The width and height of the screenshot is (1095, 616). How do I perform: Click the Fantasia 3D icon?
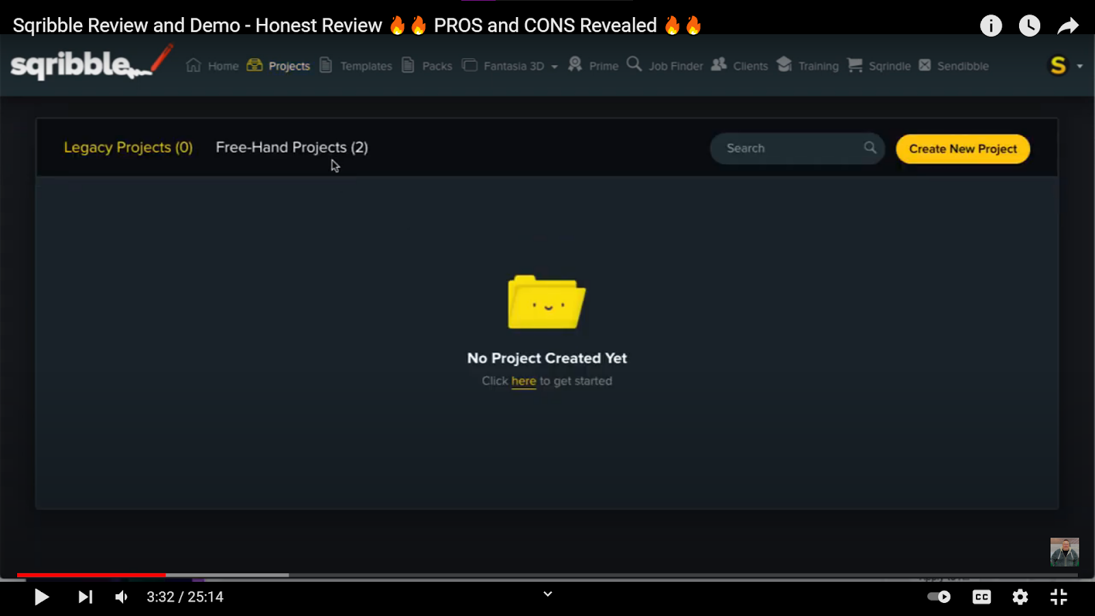[x=469, y=65]
